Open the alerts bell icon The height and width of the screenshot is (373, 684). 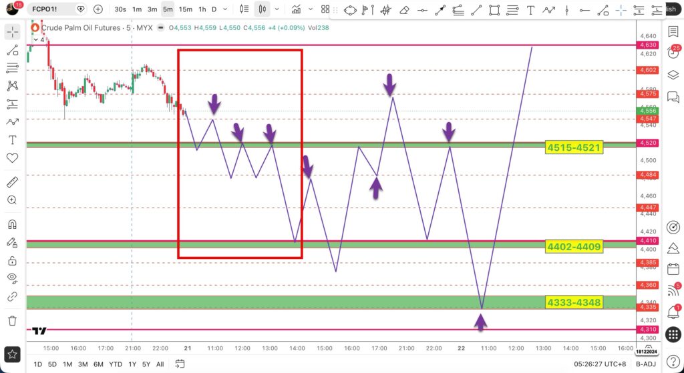pyautogui.click(x=673, y=312)
